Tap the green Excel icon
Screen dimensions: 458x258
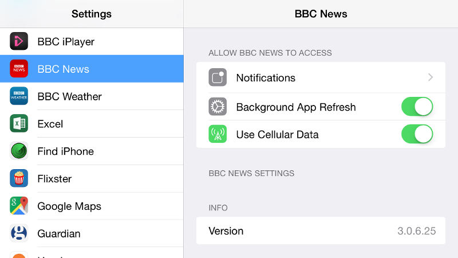19,123
